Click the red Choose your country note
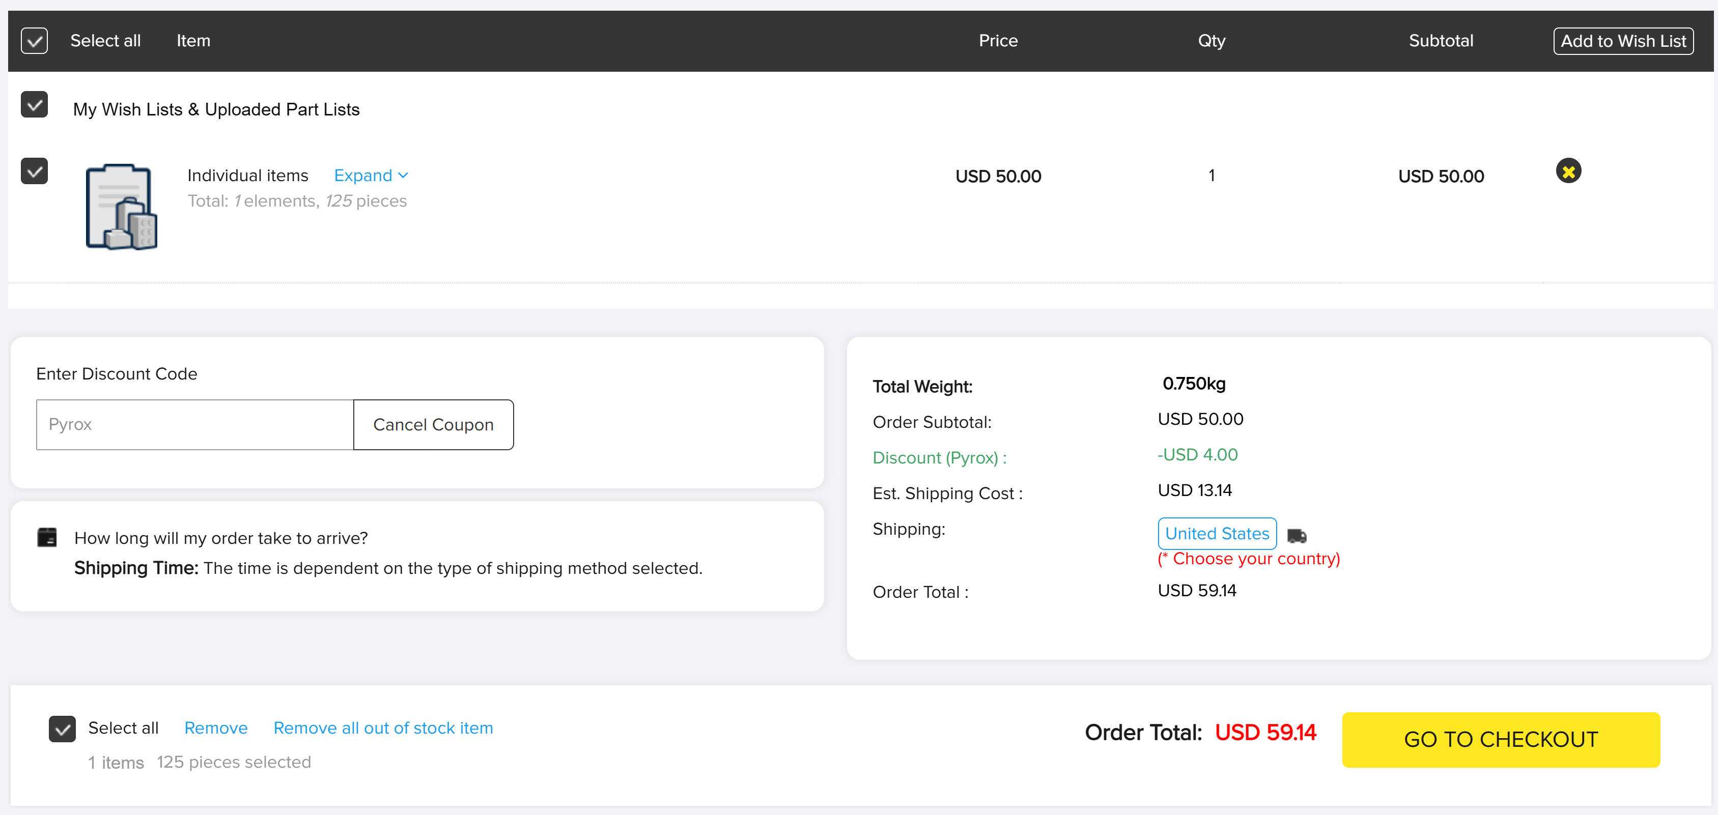 [1249, 559]
